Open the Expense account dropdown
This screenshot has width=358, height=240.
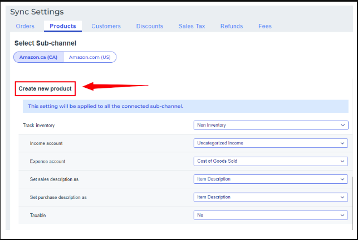271,161
